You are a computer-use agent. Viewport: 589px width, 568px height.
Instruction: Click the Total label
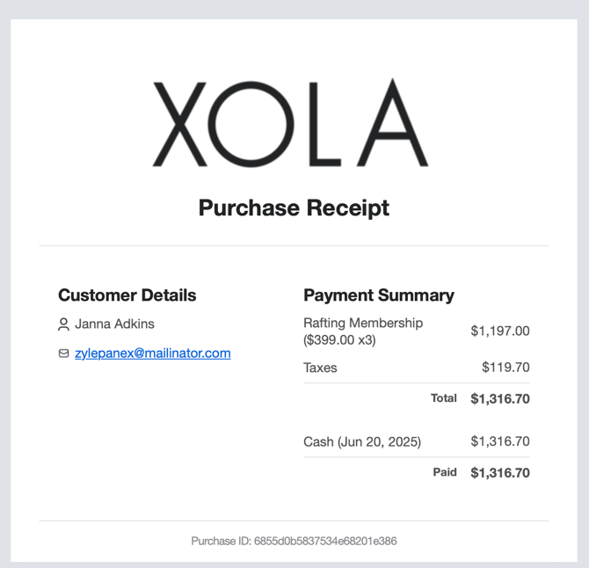pyautogui.click(x=444, y=397)
